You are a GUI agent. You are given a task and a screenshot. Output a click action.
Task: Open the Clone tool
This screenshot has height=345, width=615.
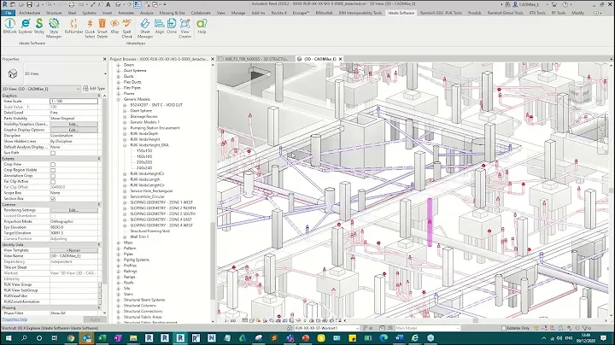pyautogui.click(x=172, y=26)
